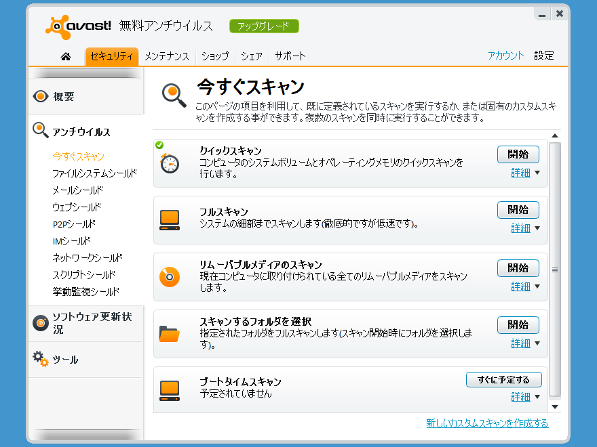Click the ブートタイムスキャン computer icon

[x=170, y=391]
